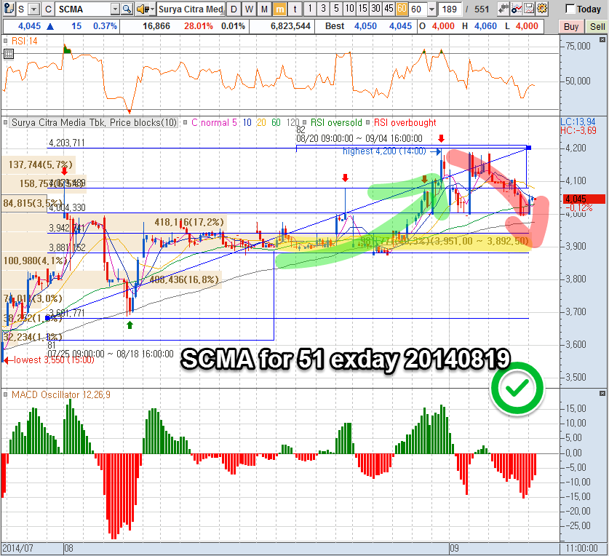Click the C button beside symbol field
The height and width of the screenshot is (556, 609).
point(48,9)
